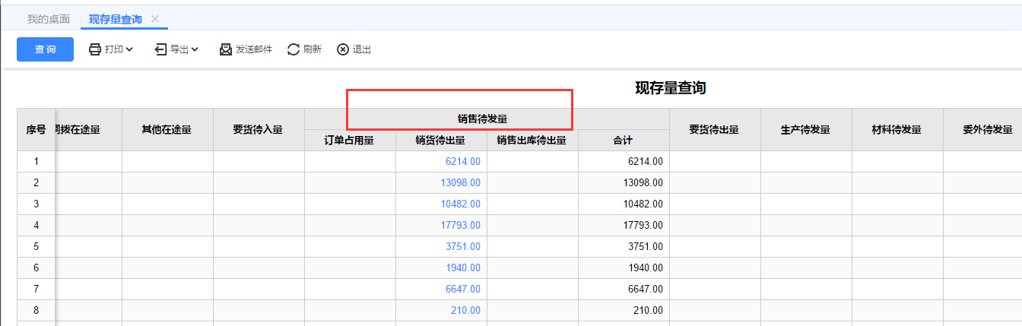
Task: Select row number 8 in 序号 column
Action: click(x=36, y=311)
